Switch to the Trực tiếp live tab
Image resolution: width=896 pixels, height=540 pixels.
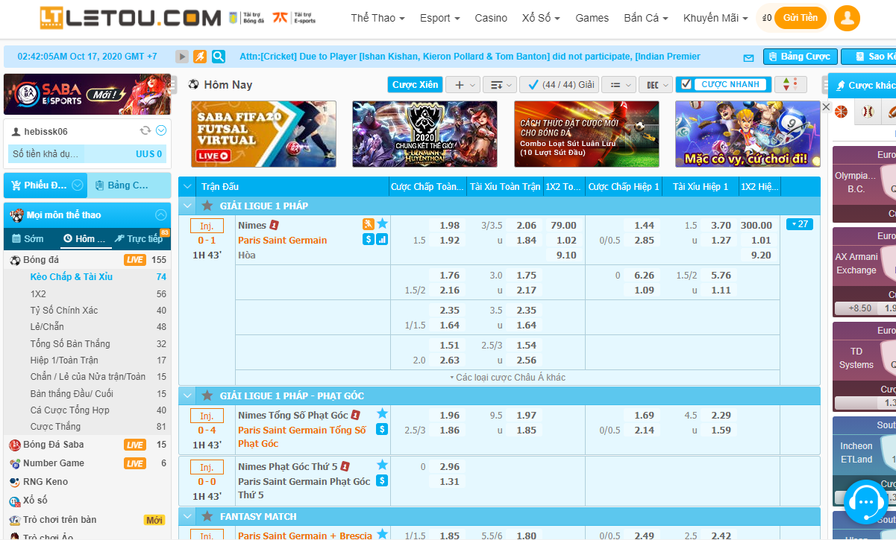(x=139, y=239)
